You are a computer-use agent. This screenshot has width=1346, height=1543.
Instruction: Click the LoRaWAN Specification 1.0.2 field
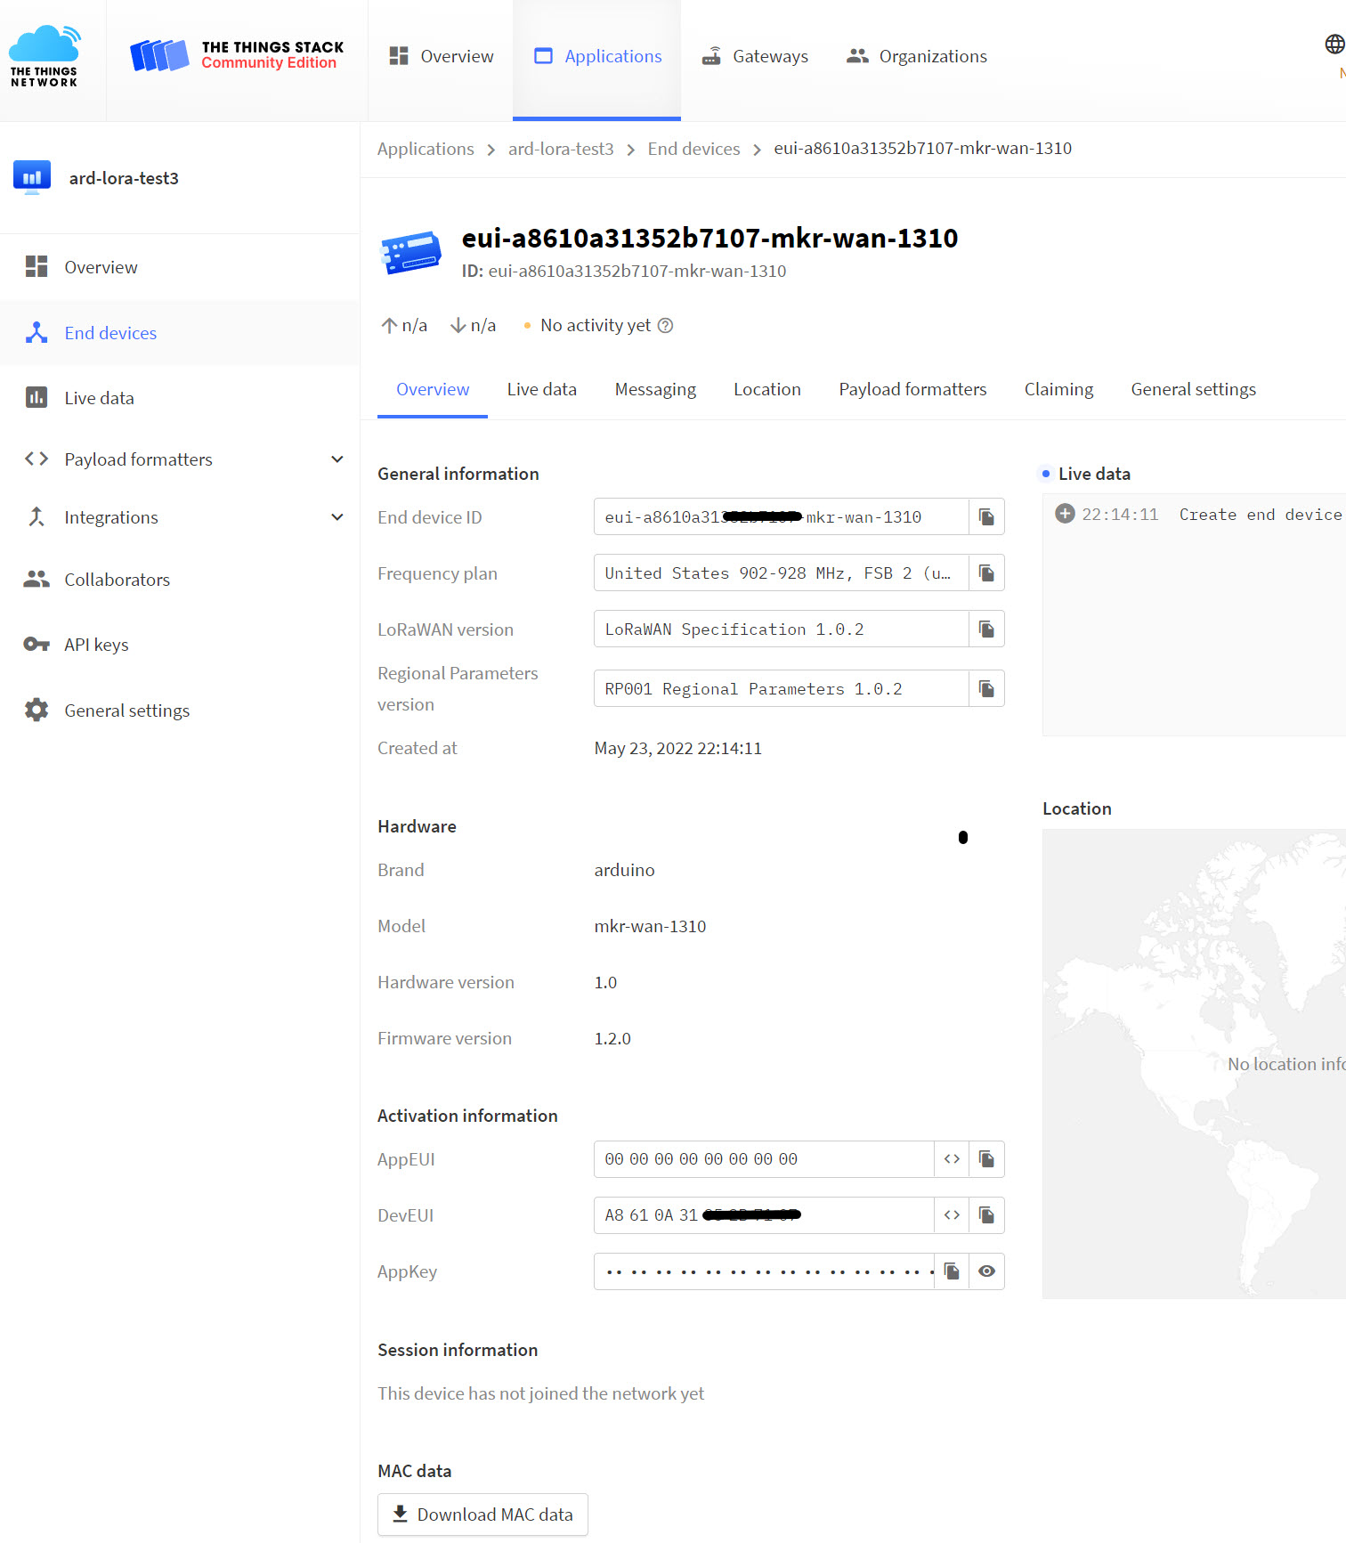[782, 629]
